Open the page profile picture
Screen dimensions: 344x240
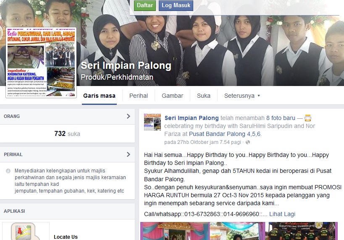[41, 63]
